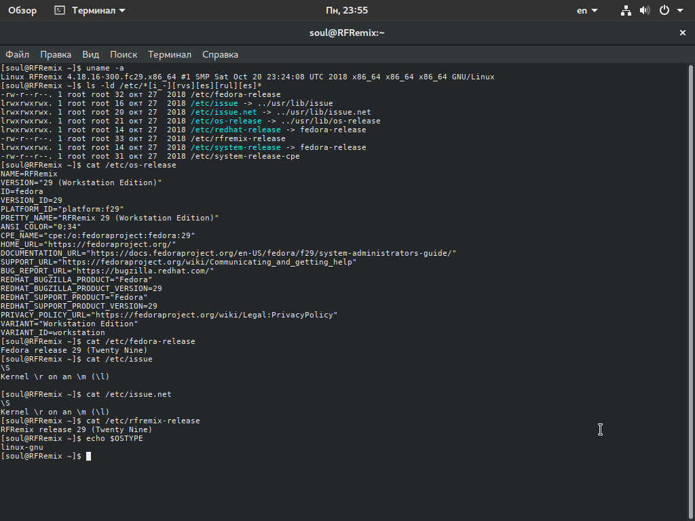Screen dimensions: 695x521
Task: Click the REDHAT_BUGZILLA_PRODUCT="Fedora" line
Action: tap(77, 279)
